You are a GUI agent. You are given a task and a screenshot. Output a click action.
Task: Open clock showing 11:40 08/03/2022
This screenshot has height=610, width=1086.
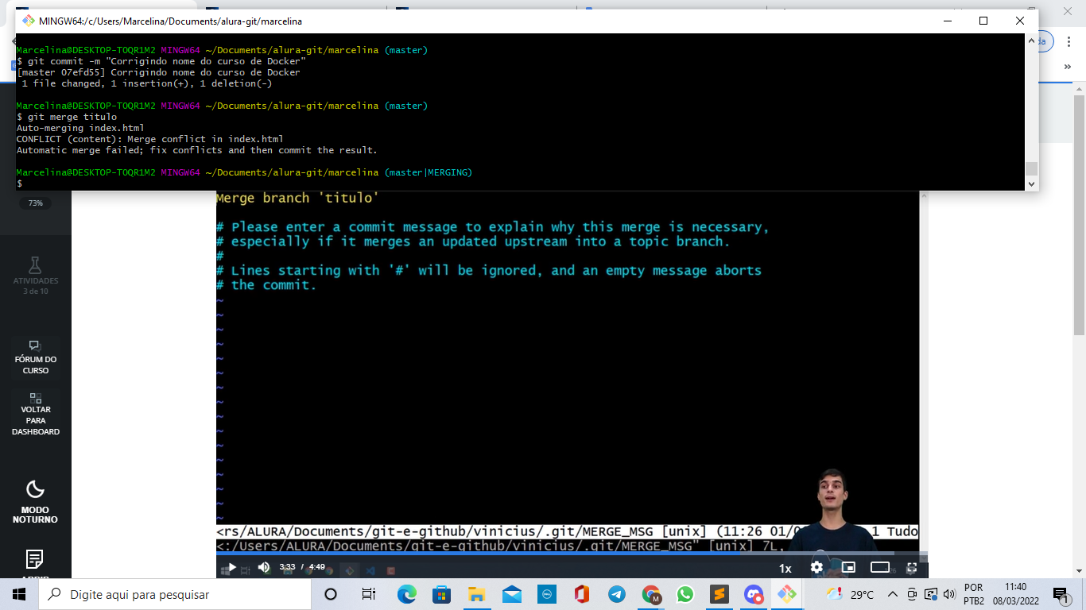[x=1015, y=594]
